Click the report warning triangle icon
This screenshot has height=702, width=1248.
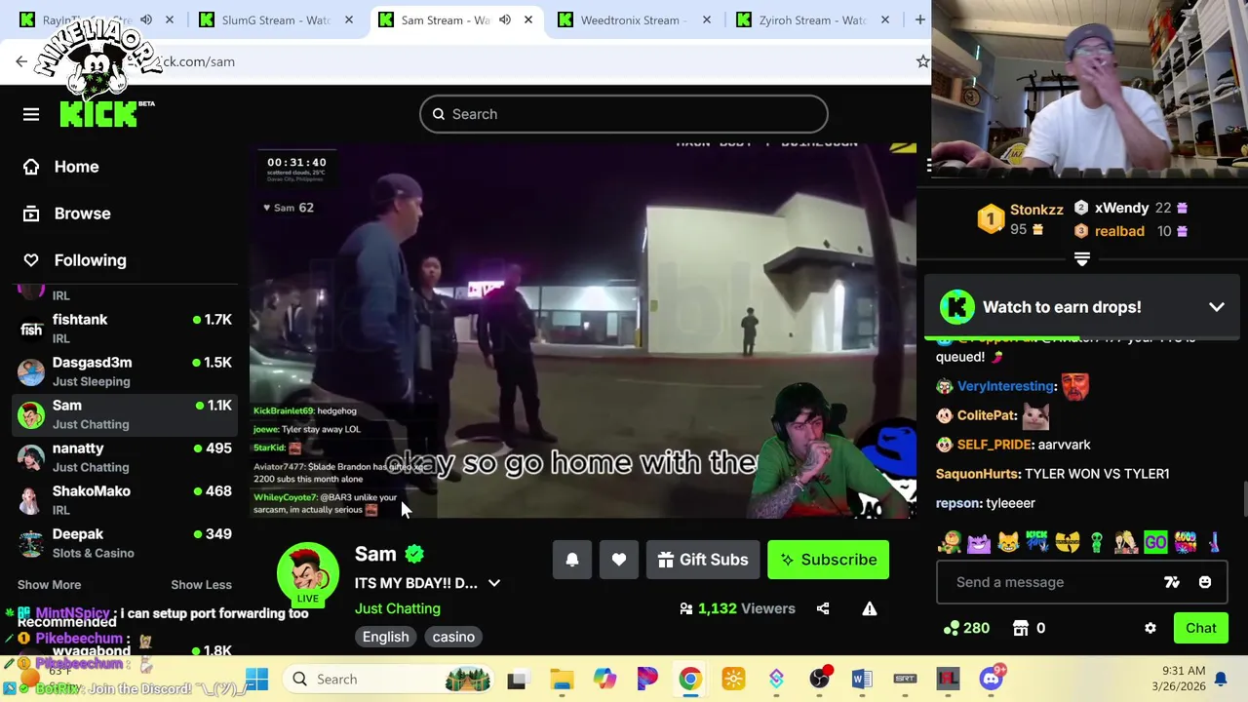click(x=870, y=608)
